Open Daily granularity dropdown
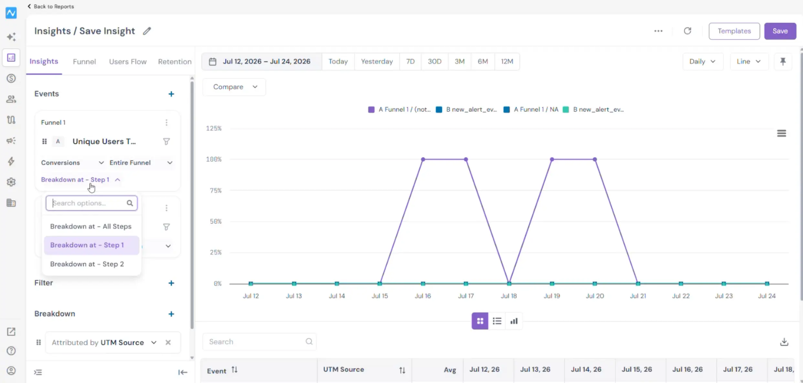 [702, 61]
